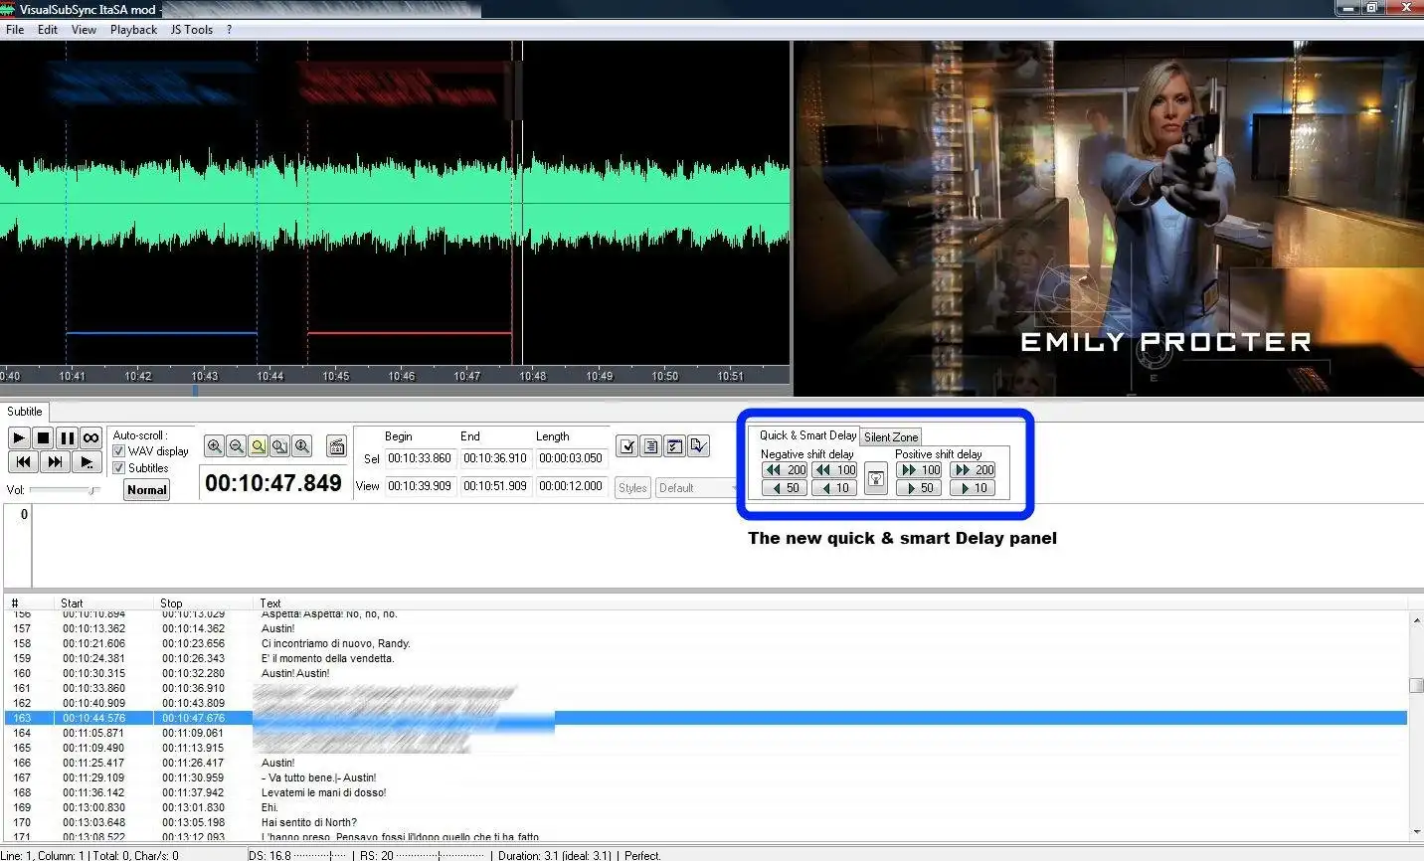
Task: Click the Start column header
Action: (x=104, y=603)
